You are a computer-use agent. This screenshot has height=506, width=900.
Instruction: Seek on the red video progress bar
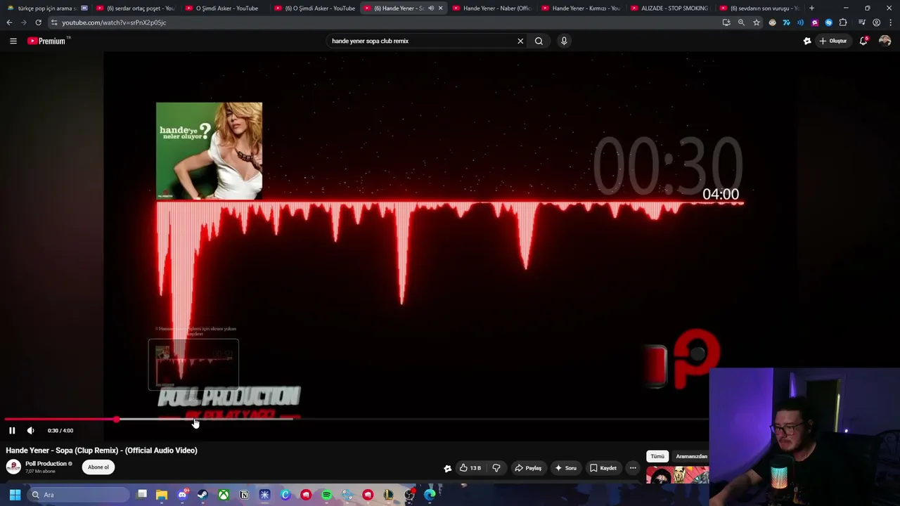point(356,420)
